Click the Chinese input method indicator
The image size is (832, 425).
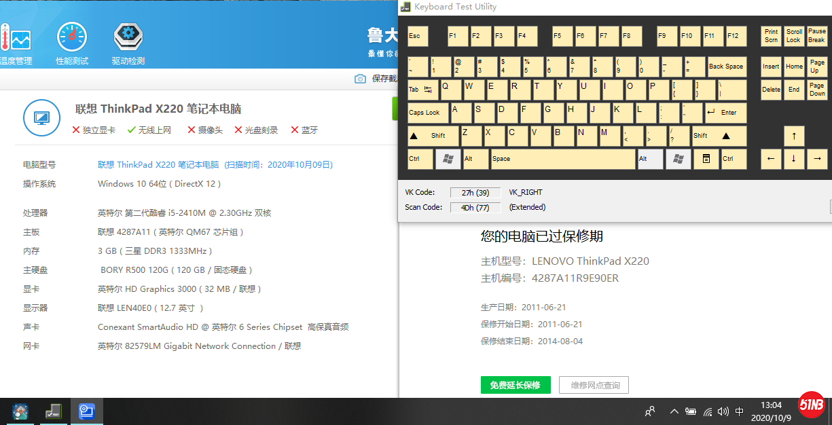coord(740,411)
